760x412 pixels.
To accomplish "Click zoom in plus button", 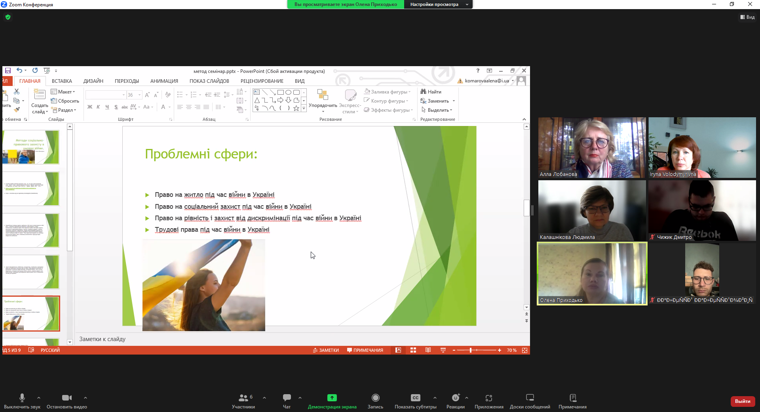I will pos(500,350).
